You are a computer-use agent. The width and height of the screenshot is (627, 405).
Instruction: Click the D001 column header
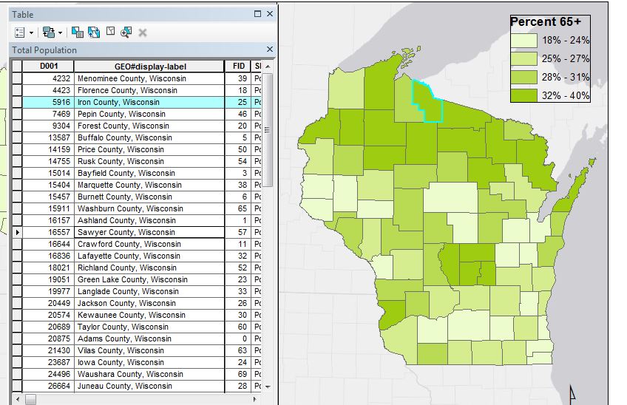point(48,67)
